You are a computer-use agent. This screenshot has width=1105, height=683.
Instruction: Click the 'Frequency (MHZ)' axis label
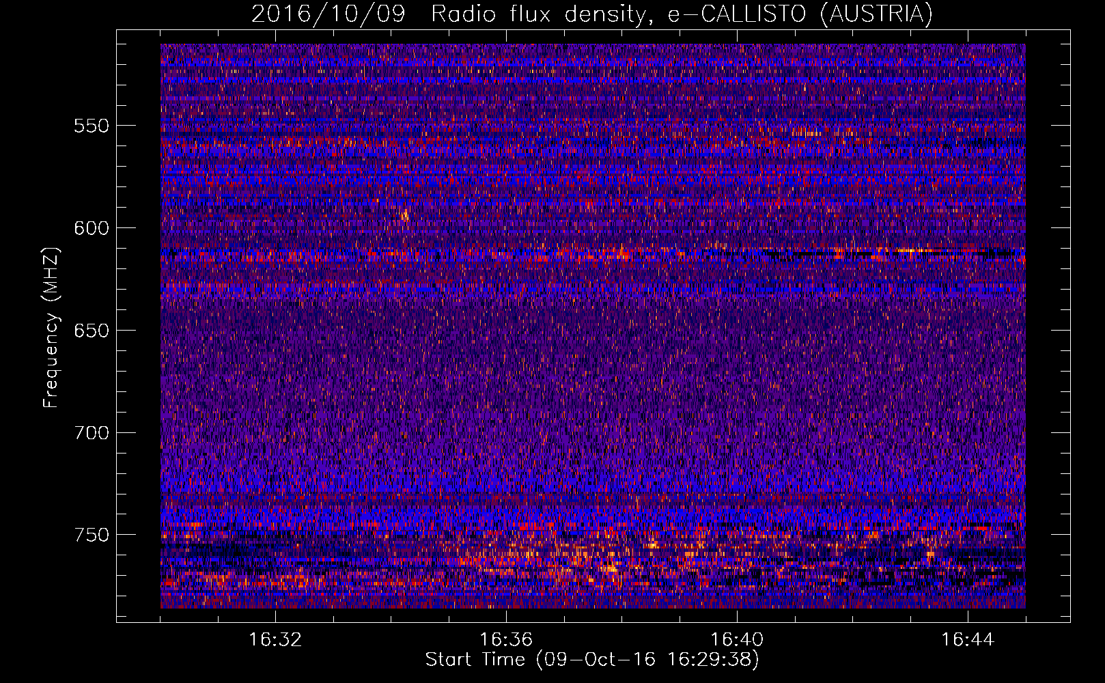pos(51,328)
